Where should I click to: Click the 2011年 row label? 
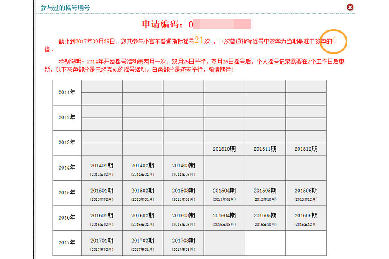coord(67,92)
